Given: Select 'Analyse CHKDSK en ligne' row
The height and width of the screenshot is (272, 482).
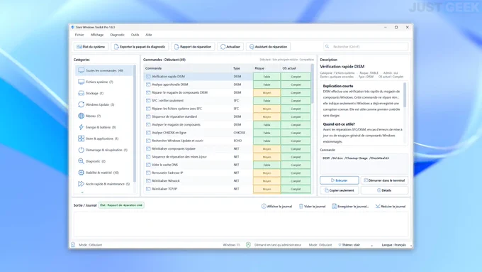Looking at the screenshot, I should 227,133.
